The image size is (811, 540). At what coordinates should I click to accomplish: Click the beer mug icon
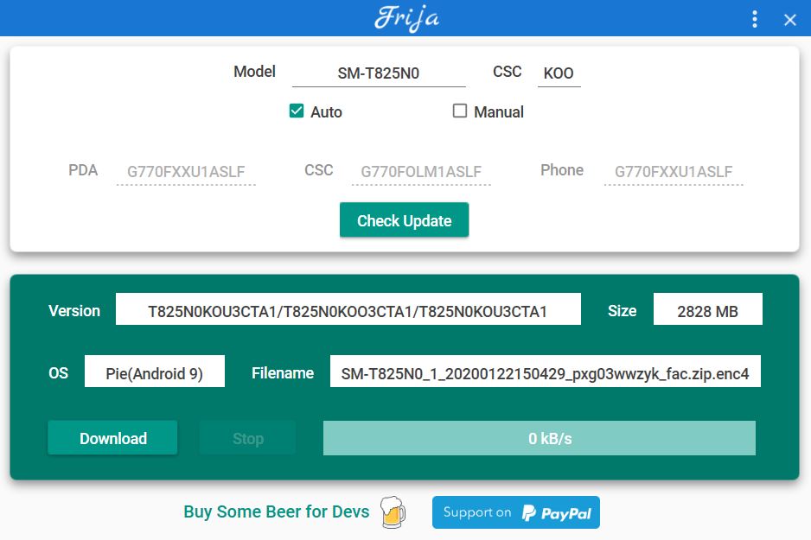click(x=392, y=511)
